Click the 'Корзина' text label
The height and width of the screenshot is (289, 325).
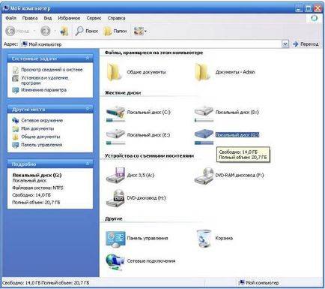coord(224,238)
